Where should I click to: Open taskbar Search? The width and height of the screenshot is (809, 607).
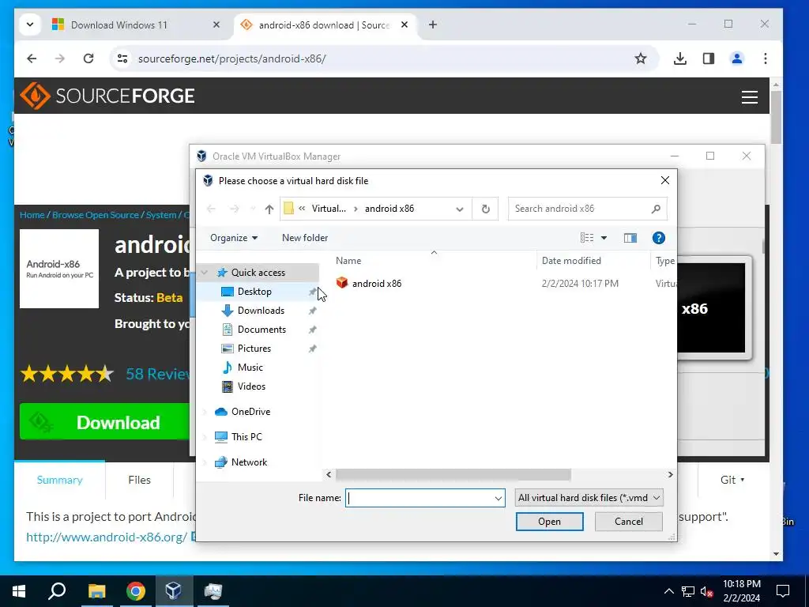point(57,591)
